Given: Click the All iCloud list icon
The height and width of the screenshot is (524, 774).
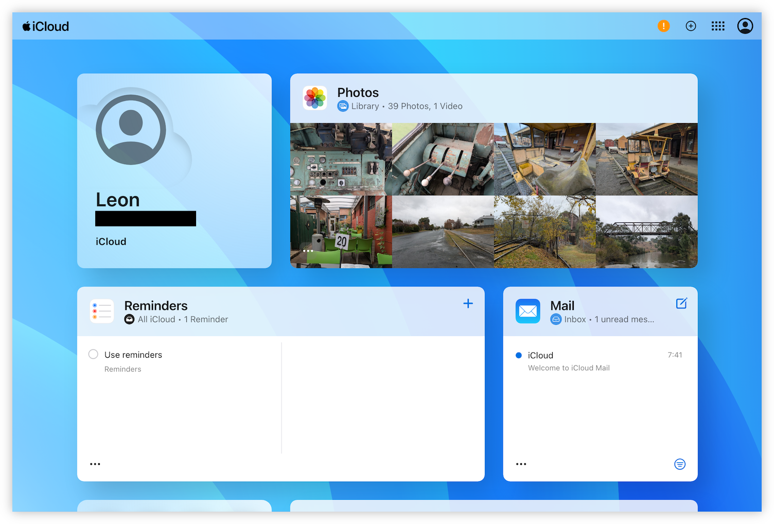Looking at the screenshot, I should point(130,319).
